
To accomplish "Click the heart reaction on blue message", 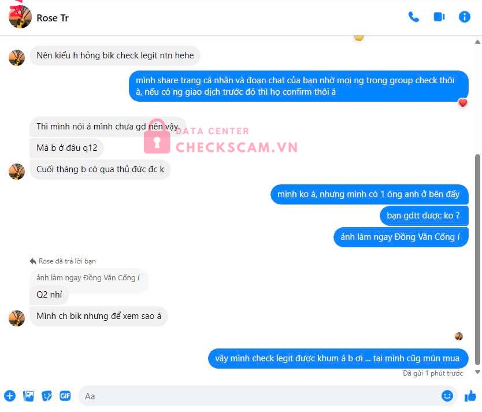I will pyautogui.click(x=462, y=103).
